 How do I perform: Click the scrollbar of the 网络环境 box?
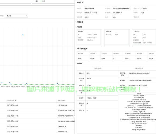[101, 38]
